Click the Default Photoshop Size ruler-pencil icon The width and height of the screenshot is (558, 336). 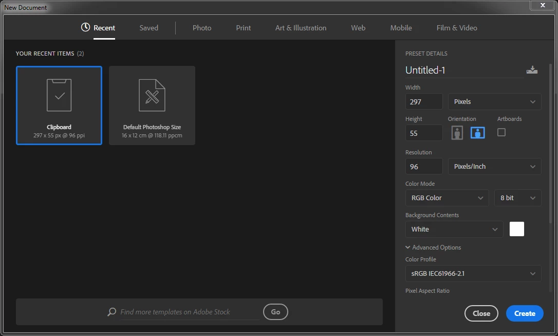152,95
